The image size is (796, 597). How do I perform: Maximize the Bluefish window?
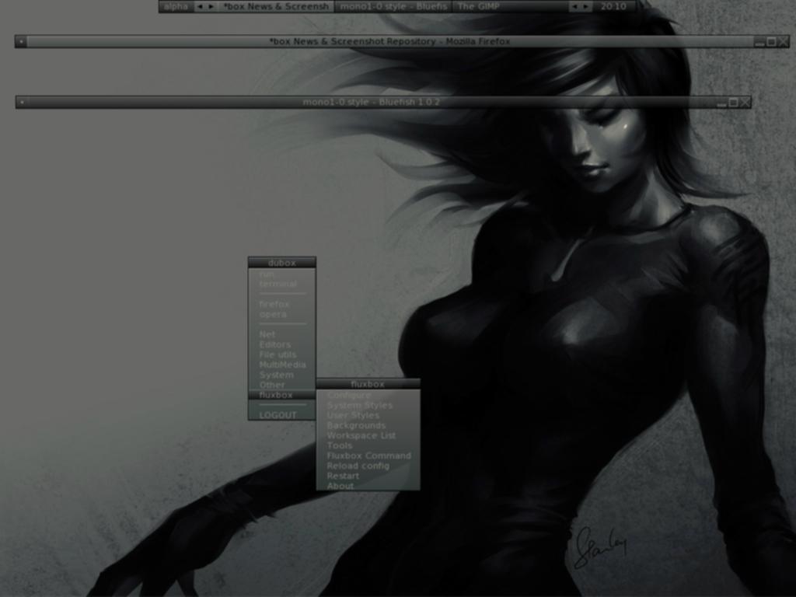pos(734,103)
